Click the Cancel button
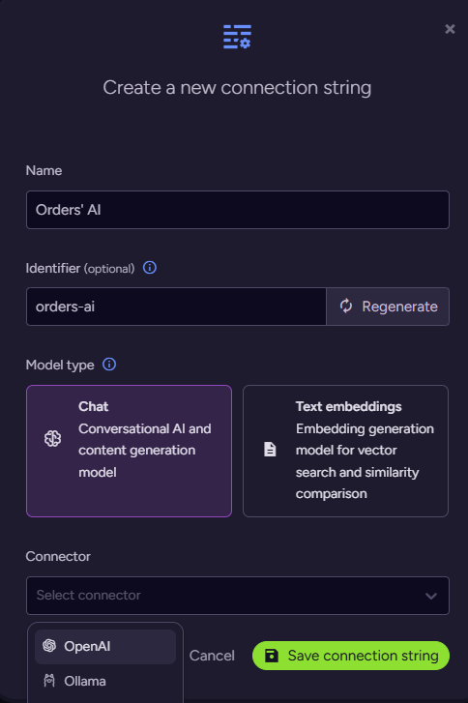 pos(212,656)
